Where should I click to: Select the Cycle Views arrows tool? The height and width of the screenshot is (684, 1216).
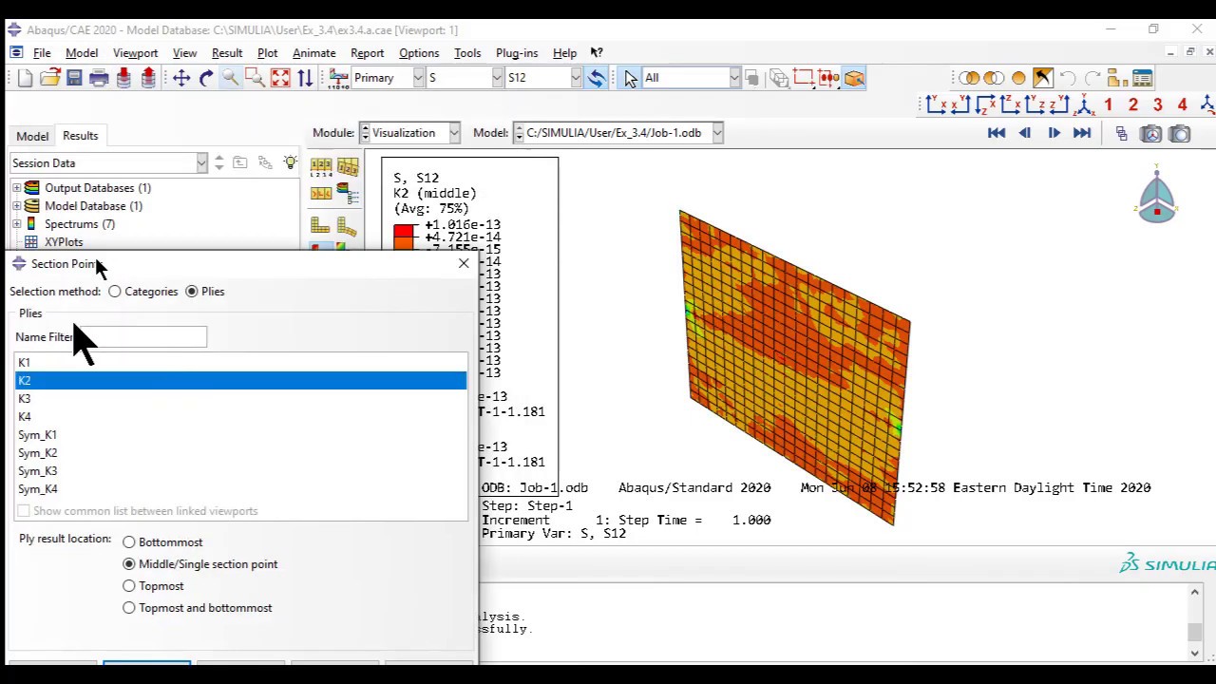305,78
